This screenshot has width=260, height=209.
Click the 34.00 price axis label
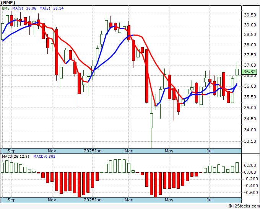tap(250, 130)
